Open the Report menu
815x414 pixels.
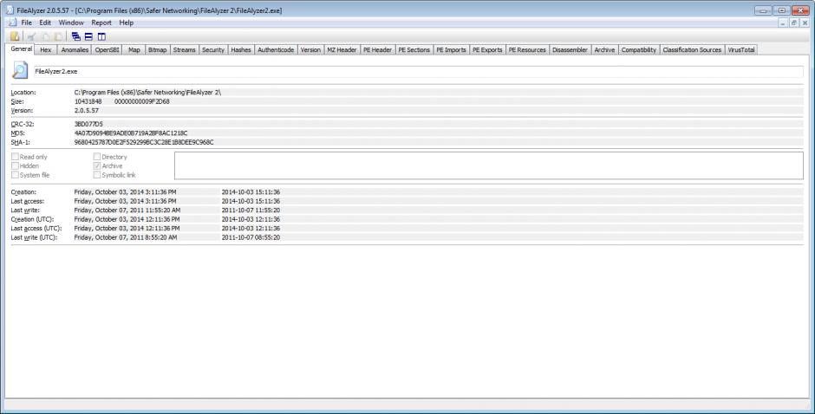(101, 23)
